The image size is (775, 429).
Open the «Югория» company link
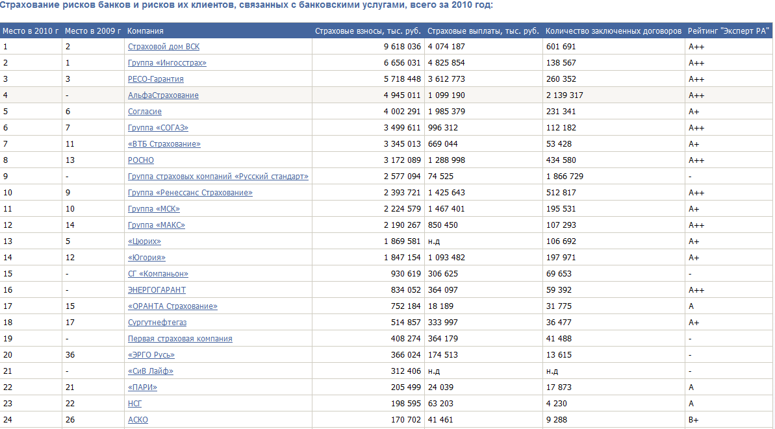coord(147,258)
